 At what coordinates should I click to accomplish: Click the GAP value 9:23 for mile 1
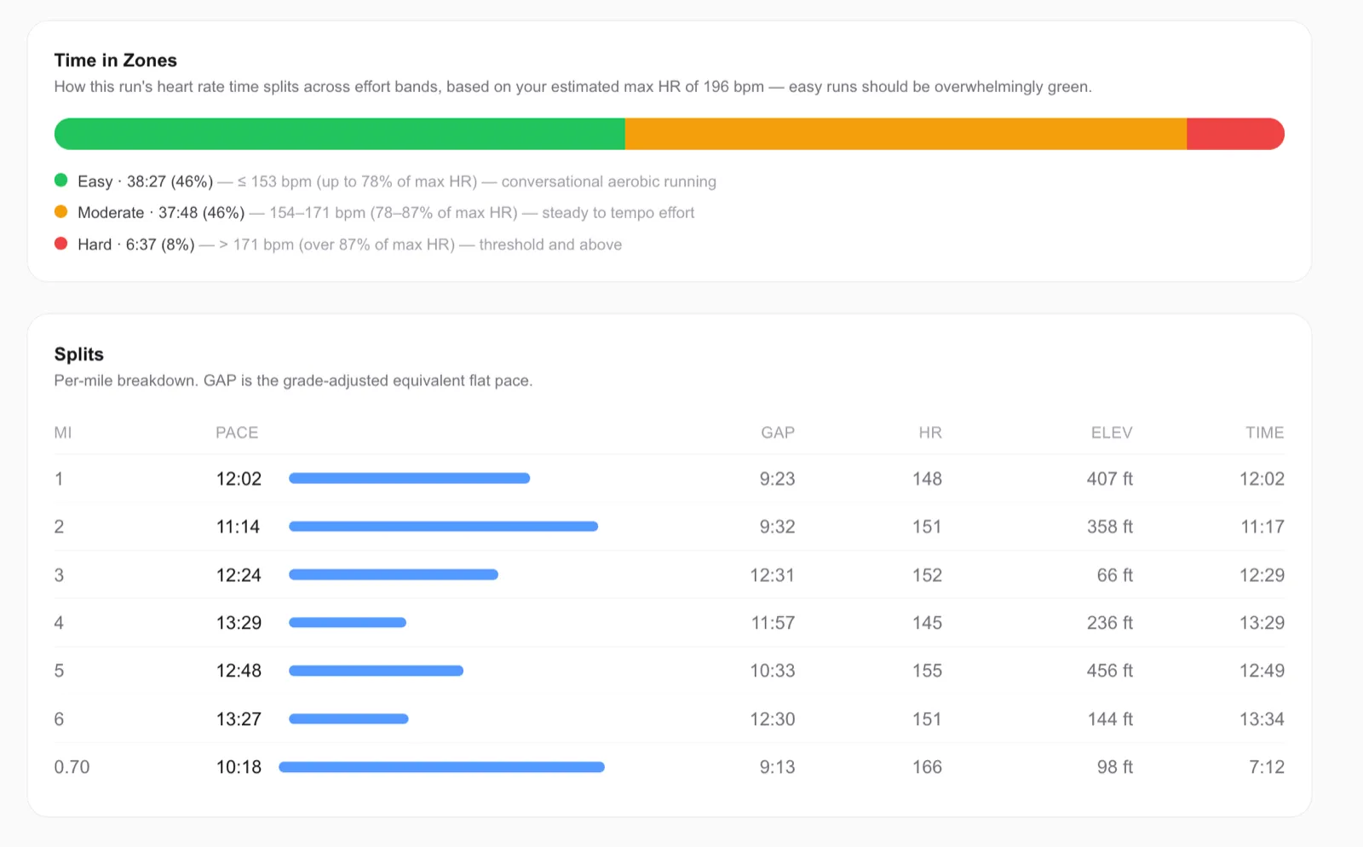click(x=778, y=479)
